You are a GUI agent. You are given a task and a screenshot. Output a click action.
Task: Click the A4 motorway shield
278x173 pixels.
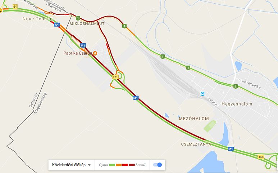[x=57, y=25]
